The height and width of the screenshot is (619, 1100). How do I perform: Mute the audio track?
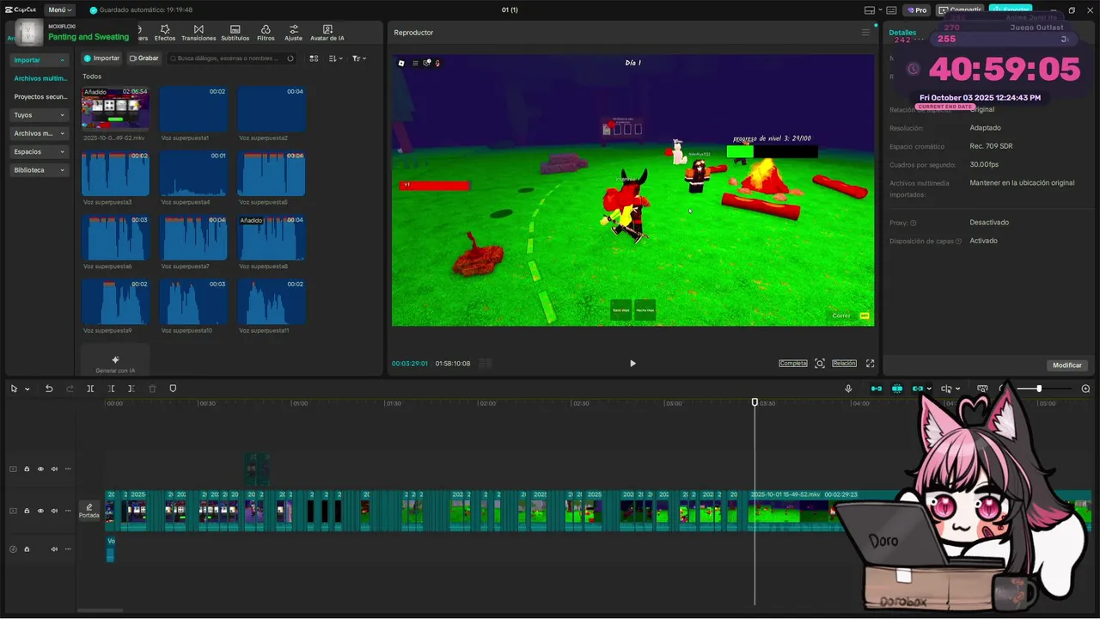(54, 549)
